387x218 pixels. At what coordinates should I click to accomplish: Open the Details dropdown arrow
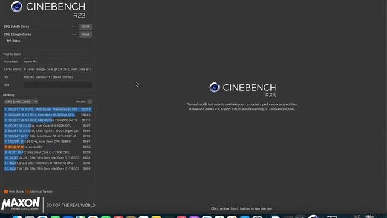(x=89, y=102)
